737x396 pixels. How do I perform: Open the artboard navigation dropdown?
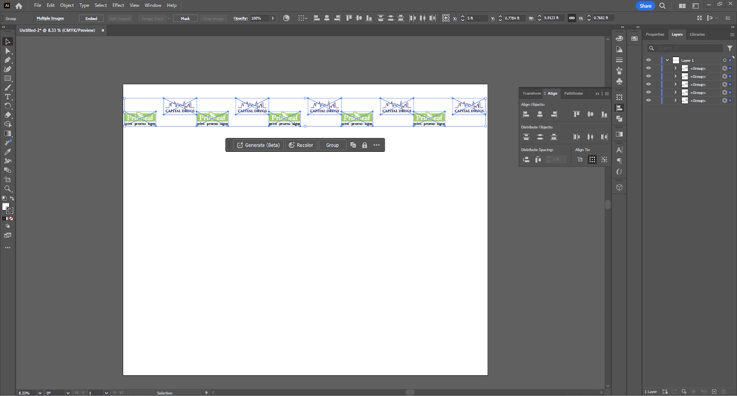tap(106, 393)
